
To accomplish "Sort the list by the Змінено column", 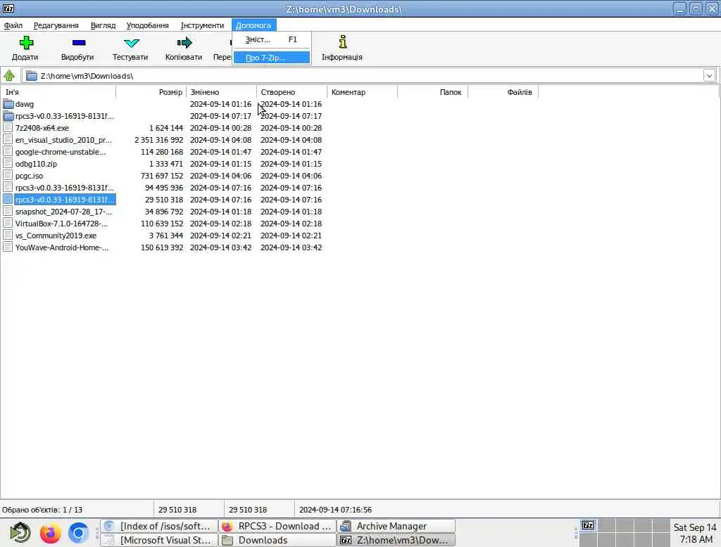I will 221,92.
